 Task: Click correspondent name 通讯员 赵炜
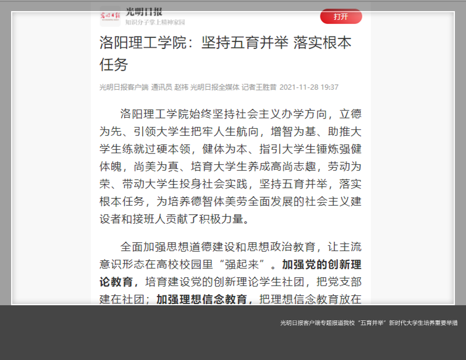coord(170,87)
